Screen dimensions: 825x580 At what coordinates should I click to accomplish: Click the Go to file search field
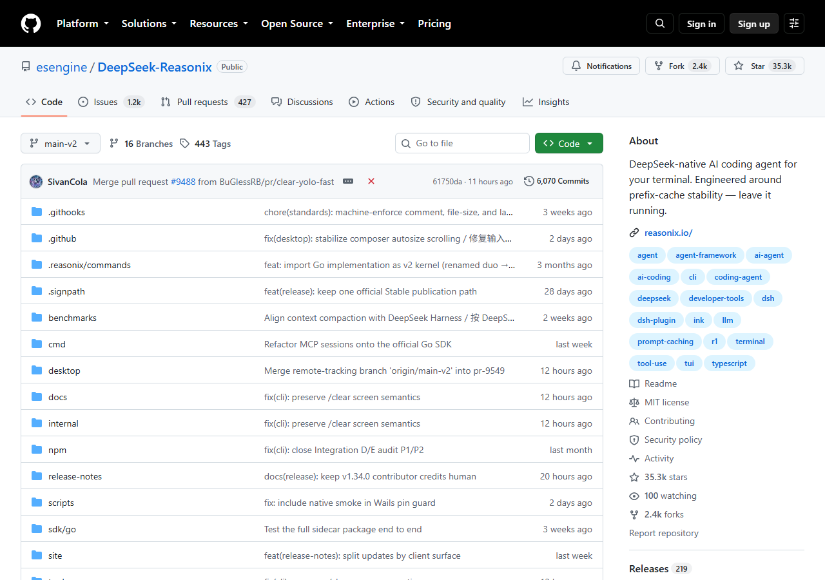click(x=462, y=143)
